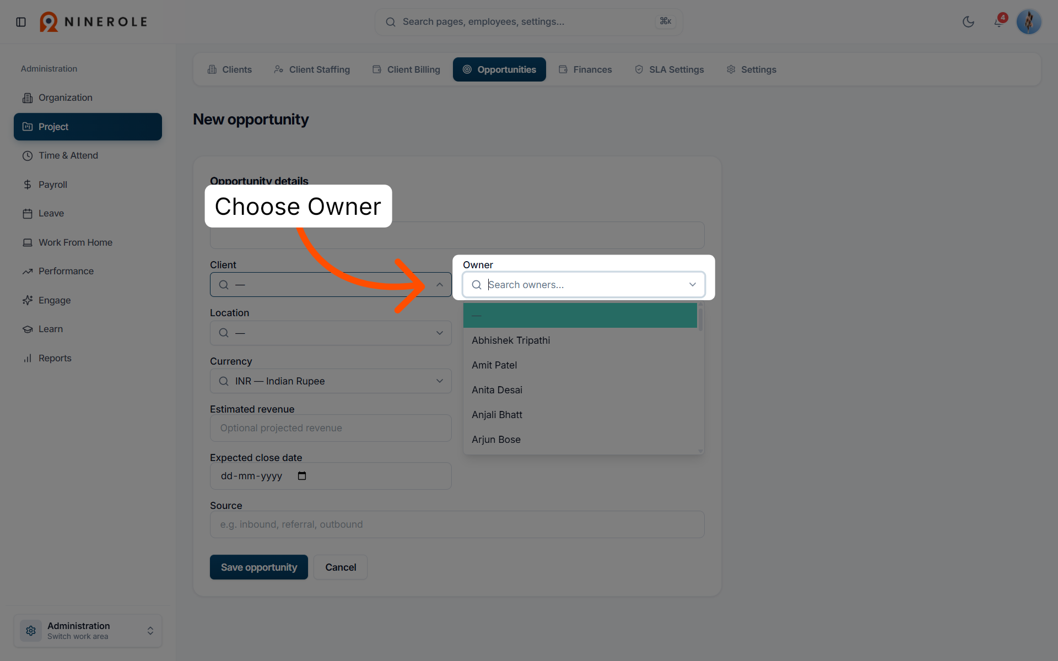1058x661 pixels.
Task: Expand the Location dropdown
Action: [x=331, y=333]
